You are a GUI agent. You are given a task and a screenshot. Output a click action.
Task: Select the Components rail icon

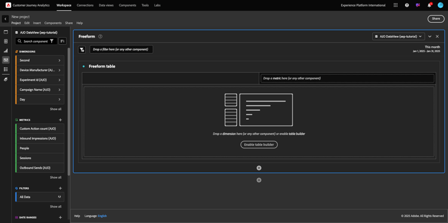6,60
